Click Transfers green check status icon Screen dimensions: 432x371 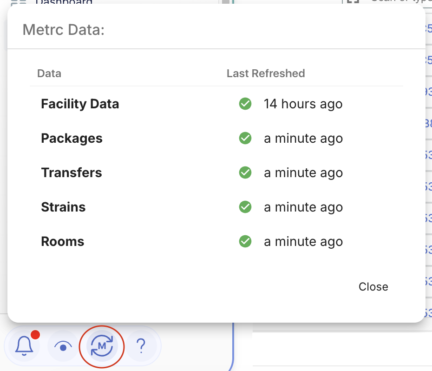(245, 172)
